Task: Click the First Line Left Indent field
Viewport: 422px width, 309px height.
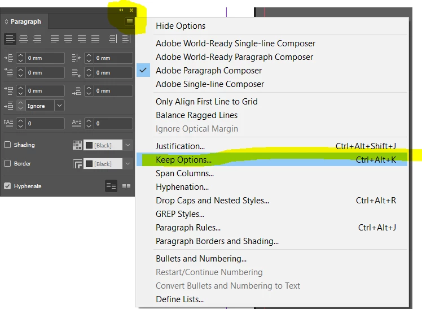Action: (x=45, y=73)
